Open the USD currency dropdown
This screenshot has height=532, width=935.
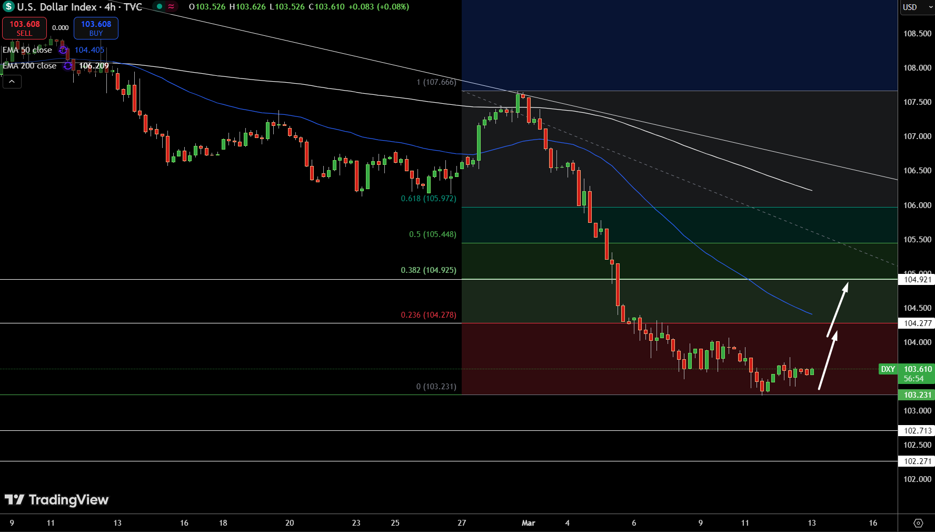(917, 7)
